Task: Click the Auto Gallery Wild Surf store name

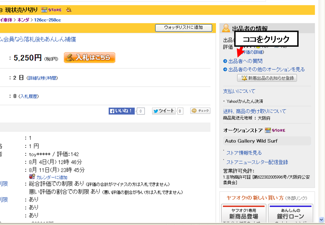Action: point(251,141)
